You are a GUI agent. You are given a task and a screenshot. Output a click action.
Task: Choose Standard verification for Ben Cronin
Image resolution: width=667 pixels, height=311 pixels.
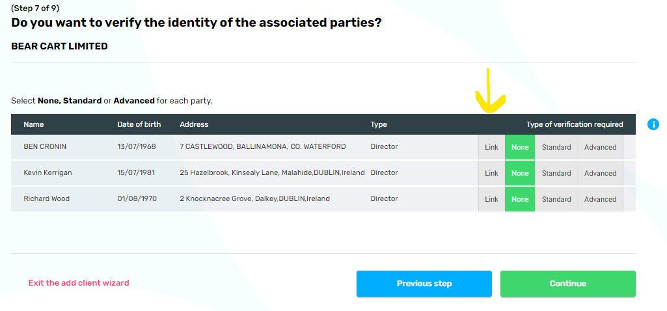[x=556, y=147]
